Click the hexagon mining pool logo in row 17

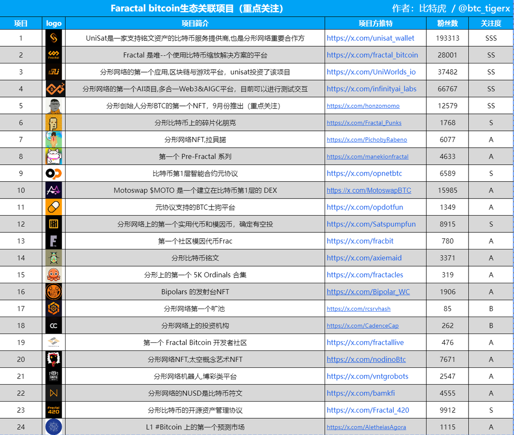(54, 309)
